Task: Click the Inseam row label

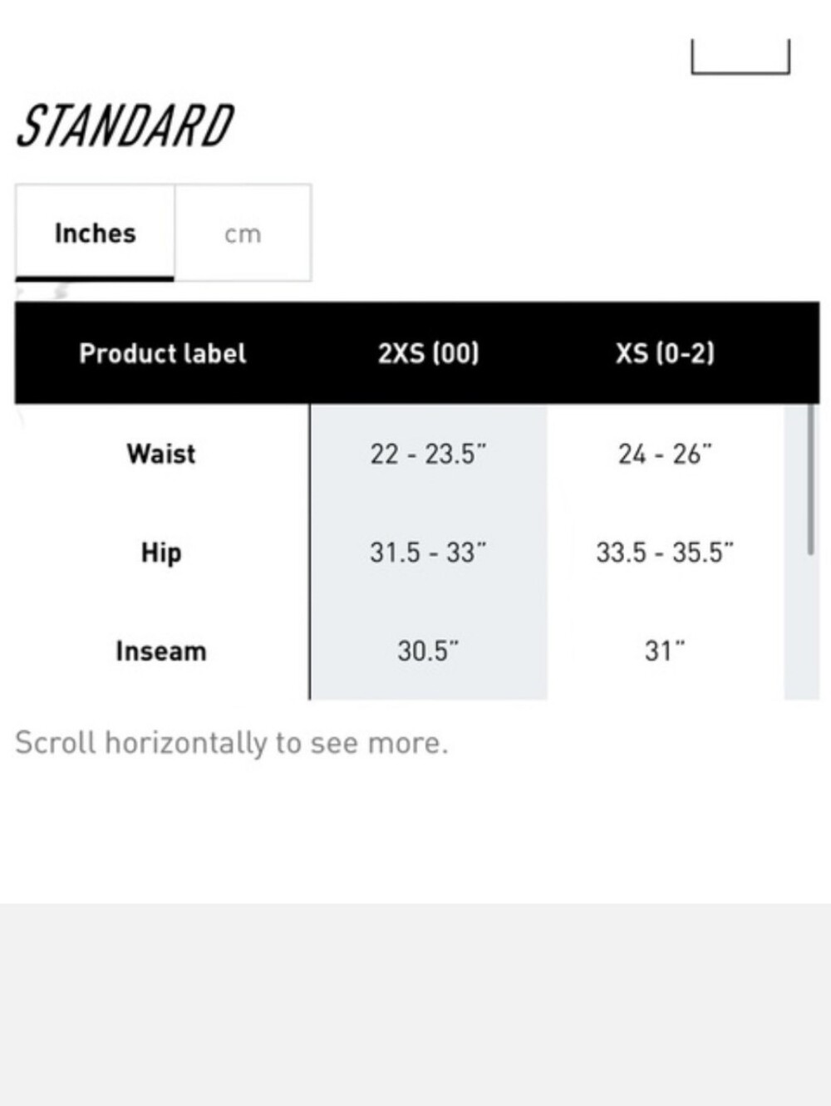Action: tap(161, 651)
